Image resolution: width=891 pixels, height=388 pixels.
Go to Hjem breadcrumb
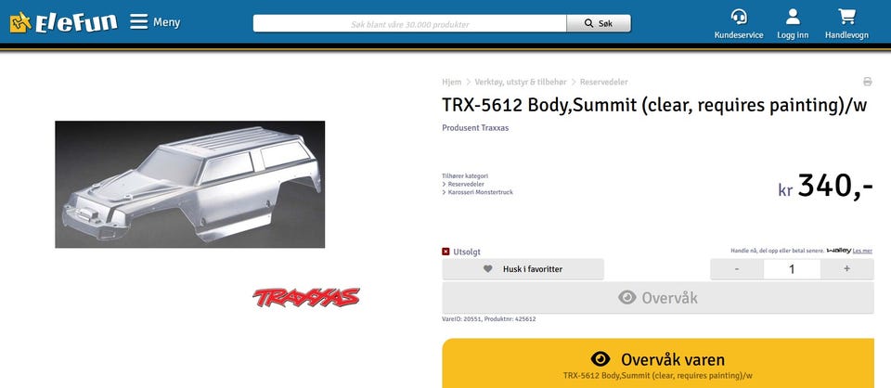452,82
